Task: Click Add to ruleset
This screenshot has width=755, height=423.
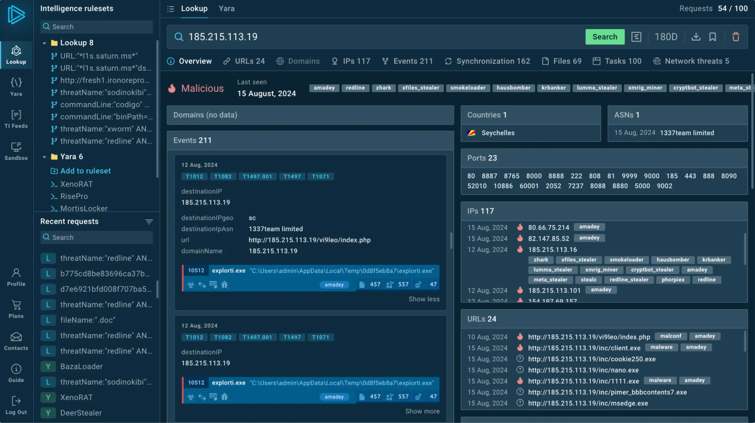Action: [85, 171]
